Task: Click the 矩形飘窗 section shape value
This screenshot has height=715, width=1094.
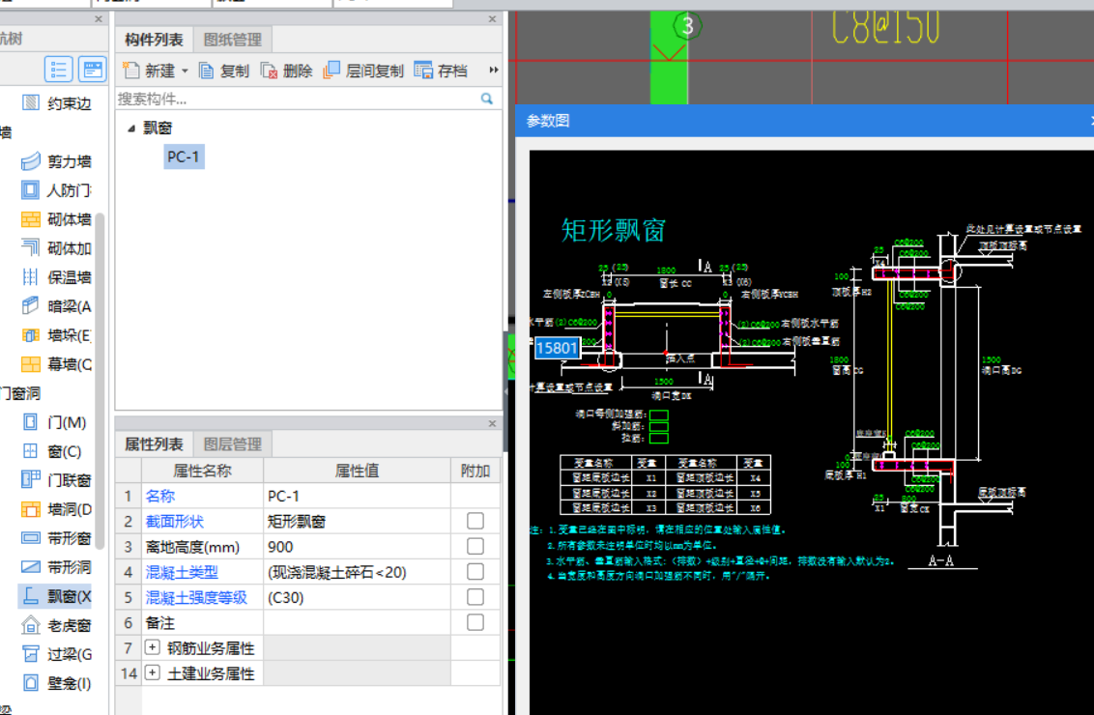Action: [357, 521]
